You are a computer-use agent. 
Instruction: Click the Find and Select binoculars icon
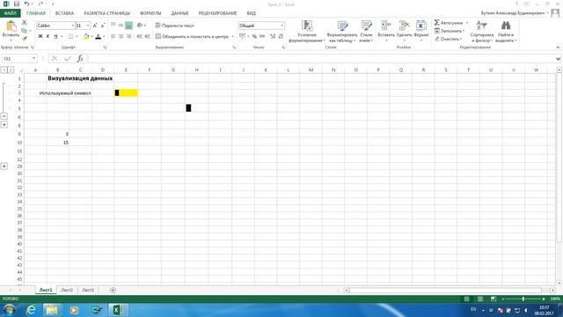point(506,26)
